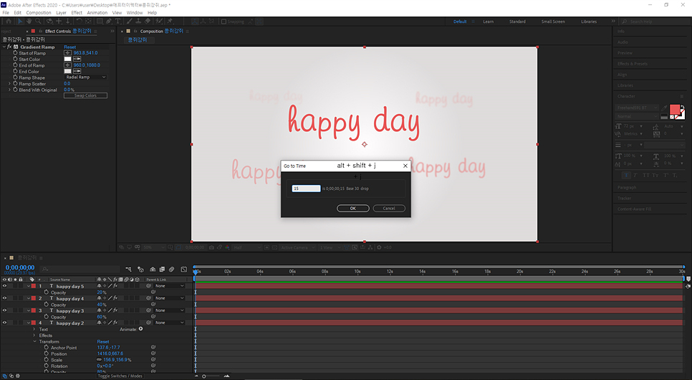Select the Rotation tool
This screenshot has height=380, width=692.
click(79, 22)
